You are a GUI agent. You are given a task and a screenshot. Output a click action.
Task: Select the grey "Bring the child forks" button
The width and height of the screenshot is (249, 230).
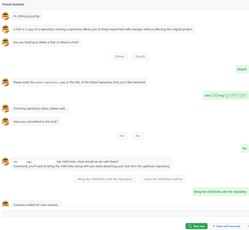105,179
